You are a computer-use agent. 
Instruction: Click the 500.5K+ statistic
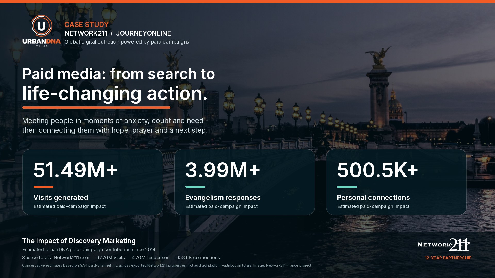(377, 170)
